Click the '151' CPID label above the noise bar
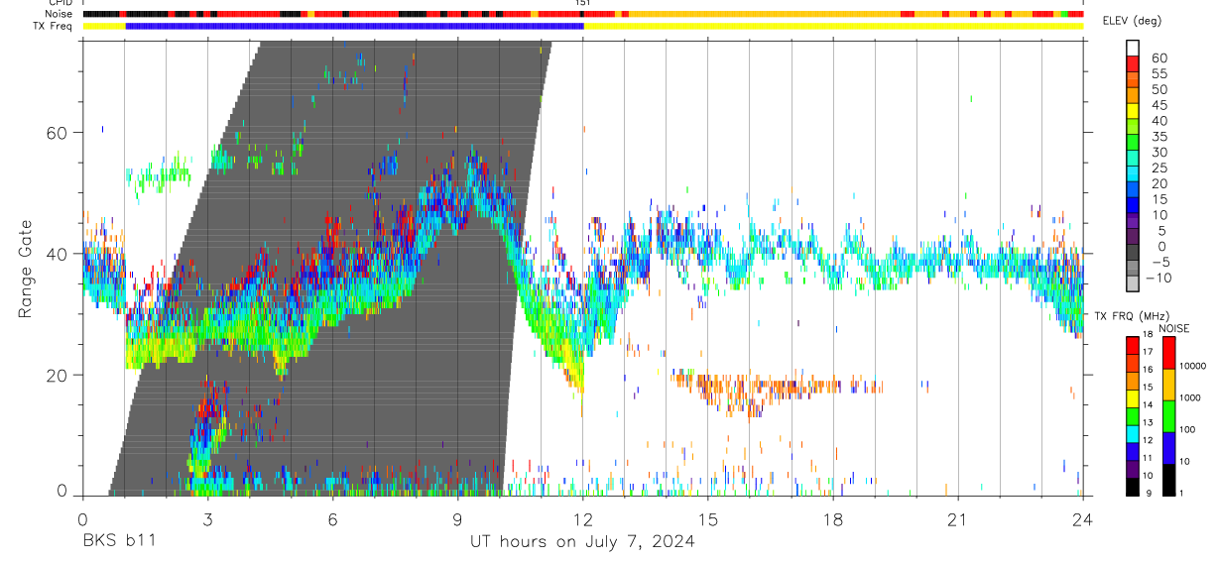1218x562 pixels. pos(584,3)
